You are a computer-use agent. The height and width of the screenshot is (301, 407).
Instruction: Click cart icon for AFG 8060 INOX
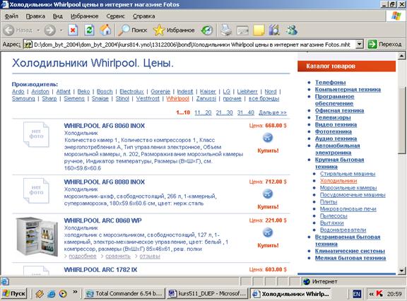[x=268, y=138]
